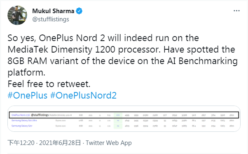Click the @stufflistings watermark in image
The image size is (248, 154).
point(40,115)
